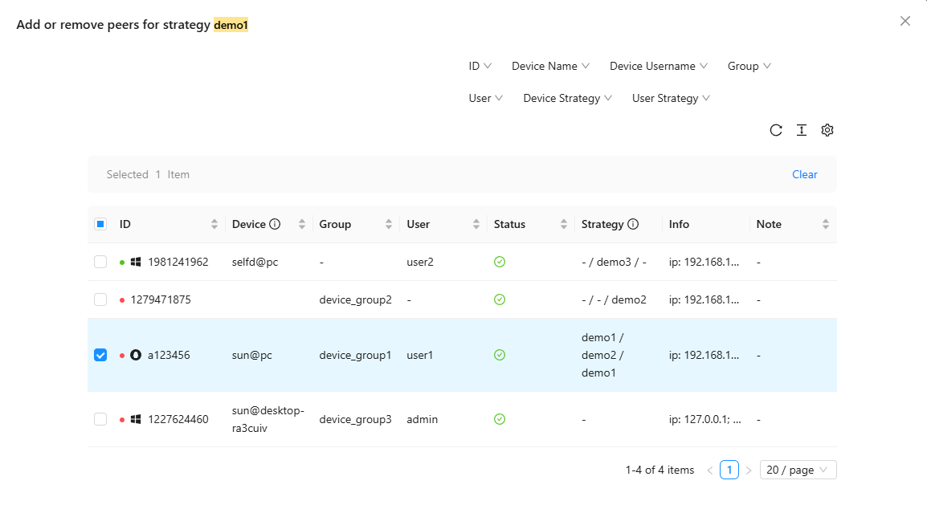Open column settings gear icon
This screenshot has width=927, height=505.
827,130
